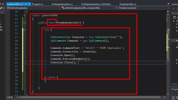
Task: Click on Comando.ExecuteNonQuery(); line
Action: 70,59
